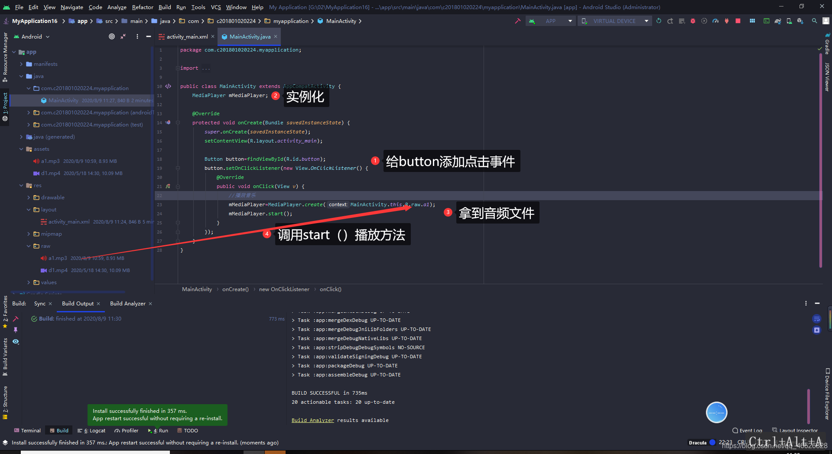This screenshot has height=454, width=832.
Task: Select a1.mp3 in the raw folder
Action: point(58,258)
